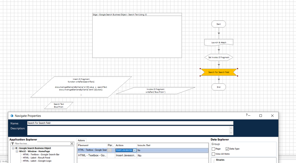The image size is (296, 163).
Task: Open the Insert Javascript action dropdown
Action: pyautogui.click(x=135, y=150)
